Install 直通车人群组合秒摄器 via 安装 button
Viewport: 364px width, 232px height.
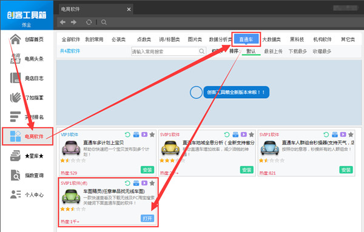346,170
